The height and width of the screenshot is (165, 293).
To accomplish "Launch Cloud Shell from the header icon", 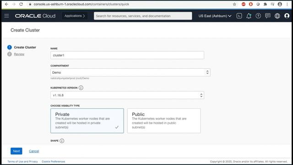I will pyautogui.click(x=239, y=16).
